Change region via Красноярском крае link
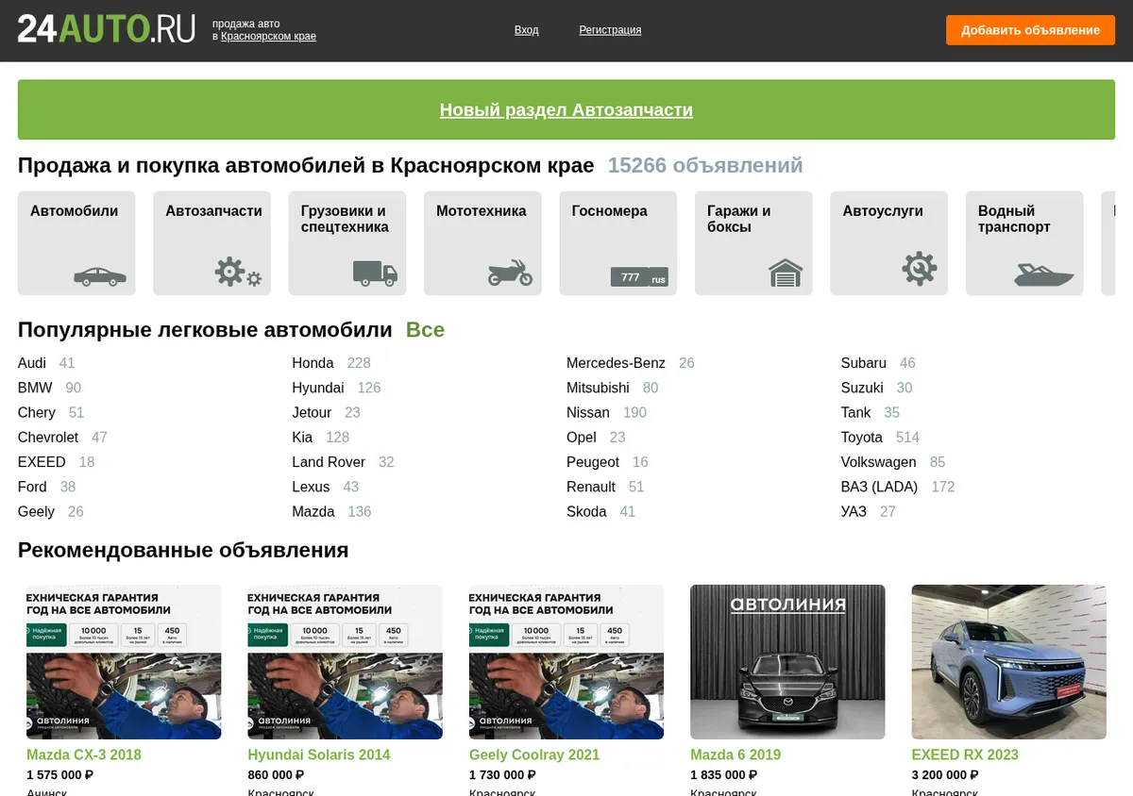 click(268, 37)
